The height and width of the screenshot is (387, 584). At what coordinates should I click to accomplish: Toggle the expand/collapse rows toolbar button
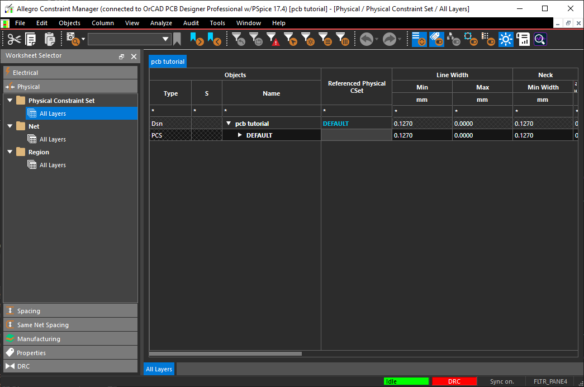tap(419, 39)
